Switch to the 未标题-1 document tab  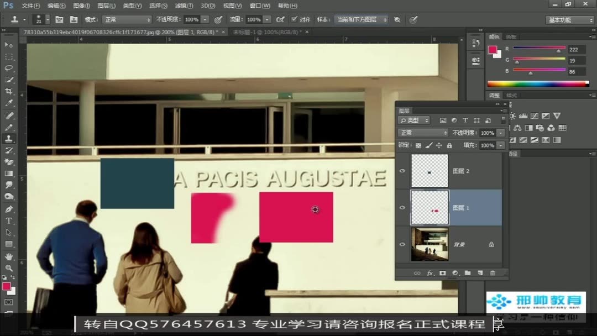(268, 32)
